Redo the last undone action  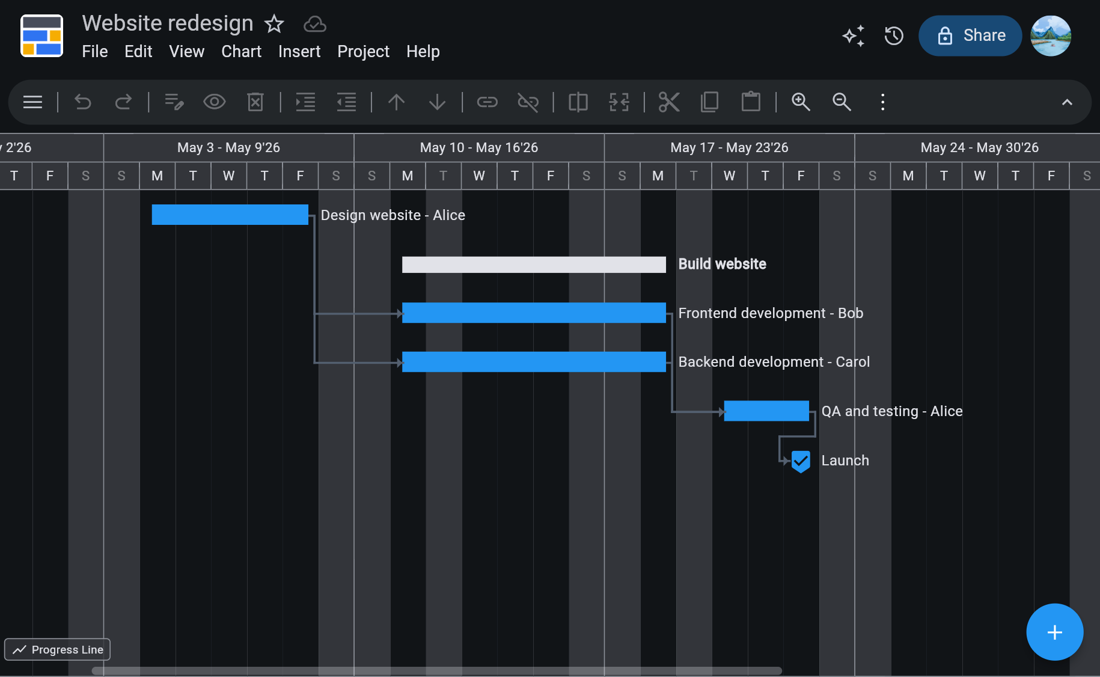[x=124, y=102]
